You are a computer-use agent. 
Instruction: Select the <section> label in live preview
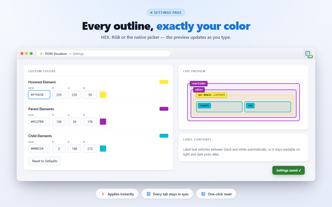[199, 83]
